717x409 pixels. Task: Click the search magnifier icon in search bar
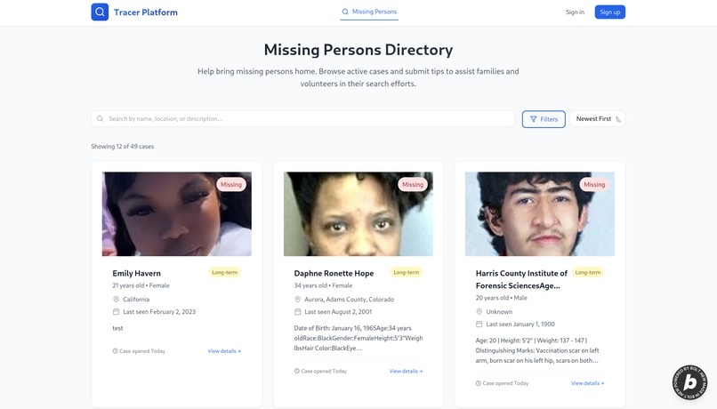click(101, 119)
